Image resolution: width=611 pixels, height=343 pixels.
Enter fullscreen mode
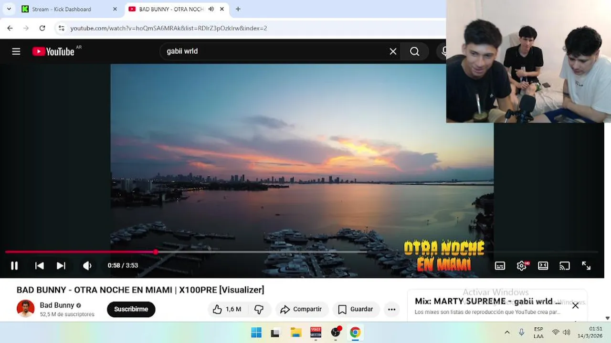[586, 266]
